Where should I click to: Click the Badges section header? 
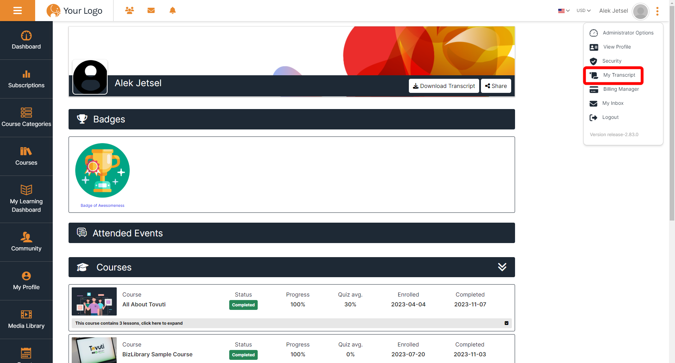tap(291, 119)
